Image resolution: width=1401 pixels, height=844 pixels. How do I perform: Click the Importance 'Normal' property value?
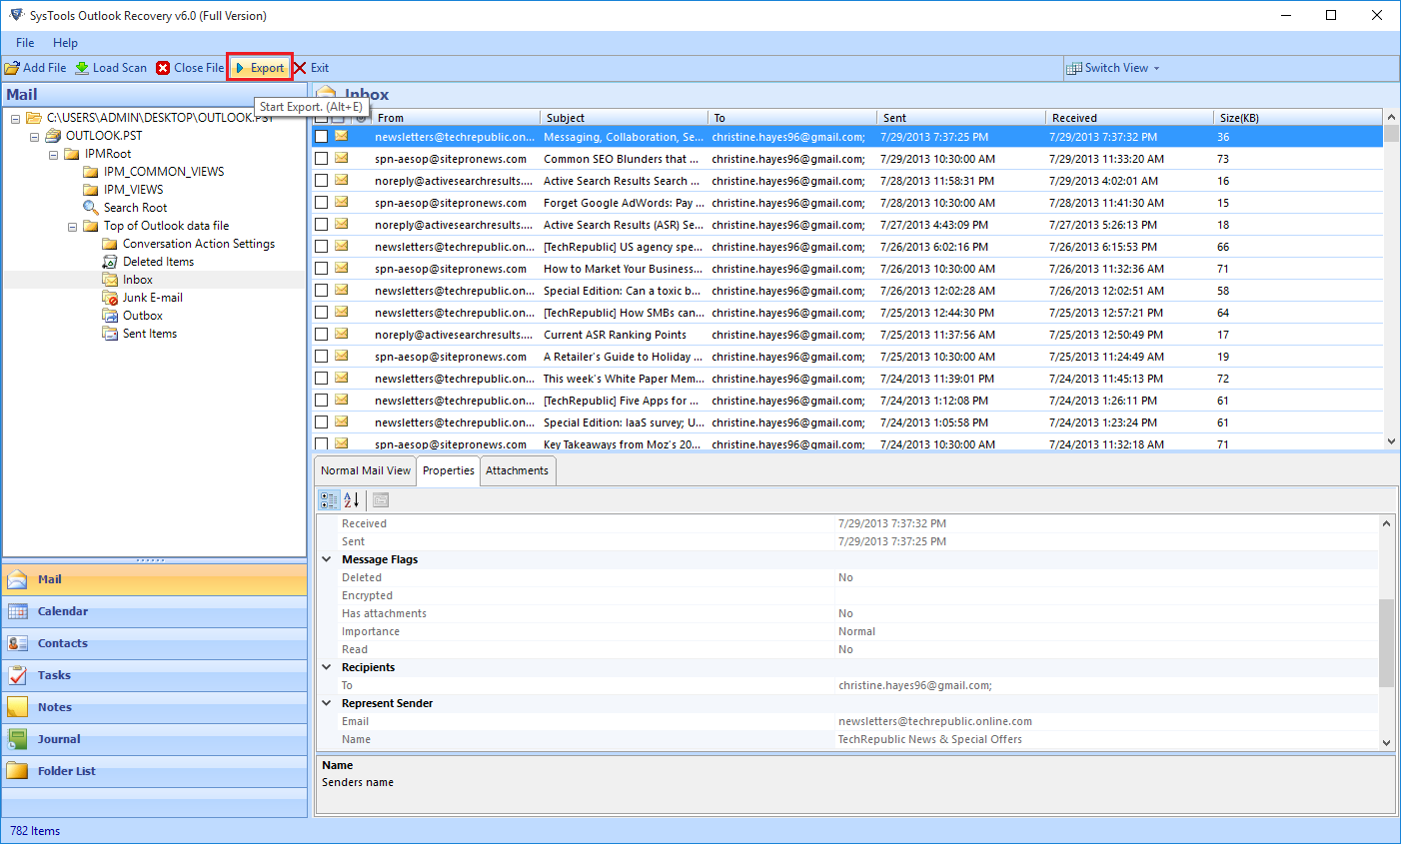pos(856,631)
